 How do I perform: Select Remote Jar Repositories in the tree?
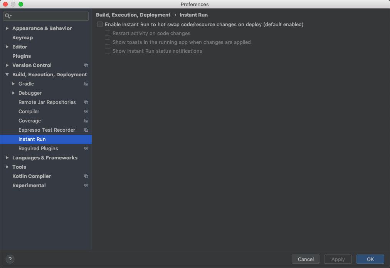click(x=47, y=102)
